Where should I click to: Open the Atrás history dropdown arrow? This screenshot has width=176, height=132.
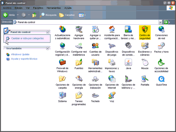click(18, 15)
